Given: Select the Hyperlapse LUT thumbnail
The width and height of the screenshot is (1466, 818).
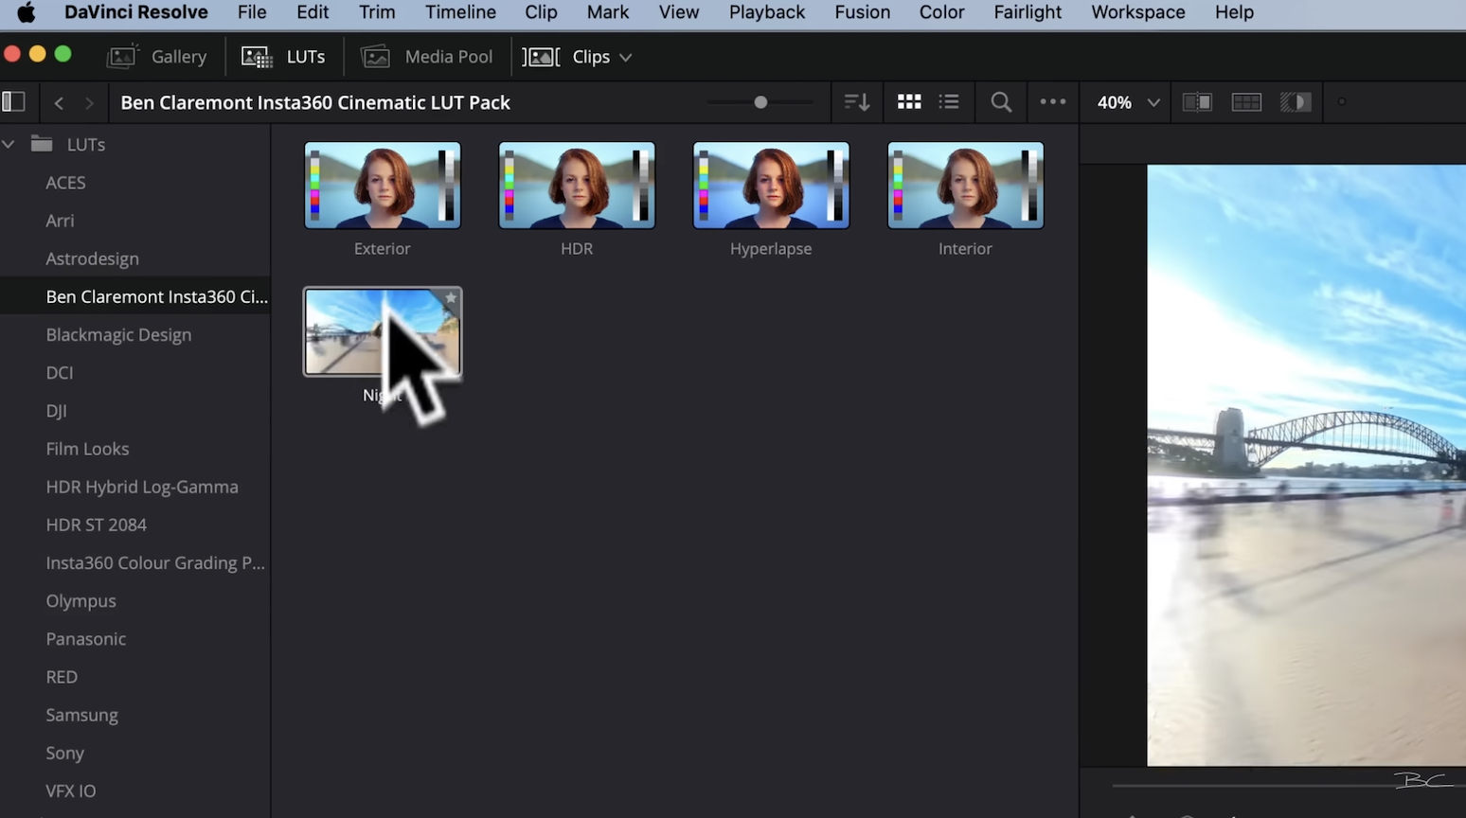Looking at the screenshot, I should pos(771,187).
